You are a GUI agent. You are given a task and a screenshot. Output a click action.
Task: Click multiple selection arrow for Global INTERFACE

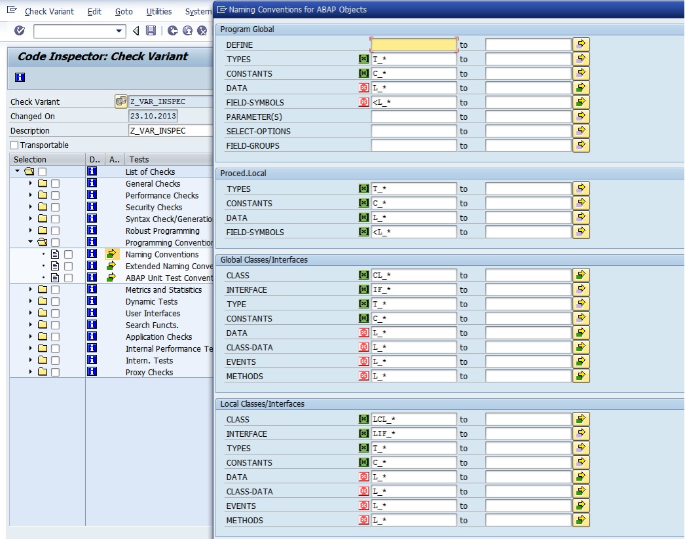point(581,289)
